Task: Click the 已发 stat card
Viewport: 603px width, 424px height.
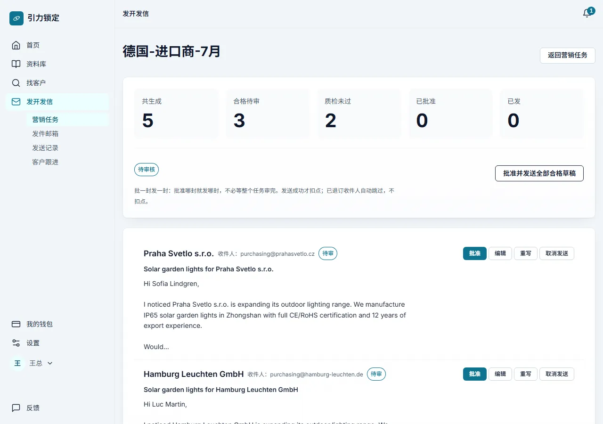Action: [x=542, y=114]
